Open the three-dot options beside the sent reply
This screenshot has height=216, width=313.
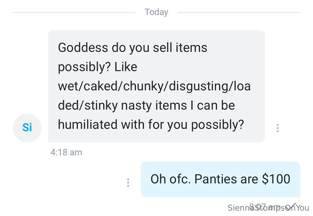pos(128,183)
